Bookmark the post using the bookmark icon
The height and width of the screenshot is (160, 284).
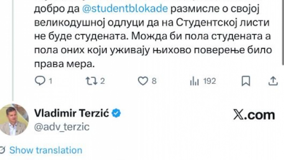coord(246,81)
